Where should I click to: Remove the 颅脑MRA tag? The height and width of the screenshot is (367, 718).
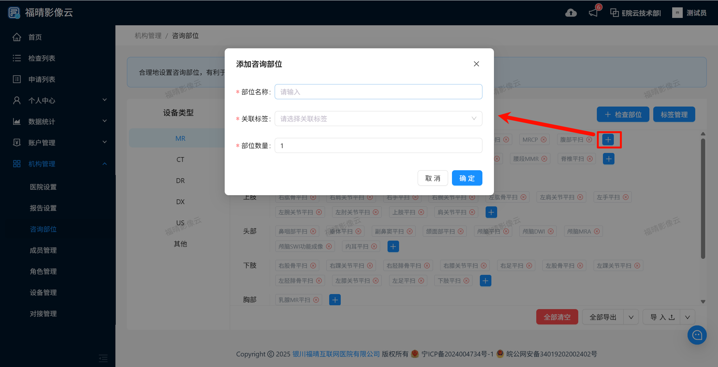[x=597, y=231]
